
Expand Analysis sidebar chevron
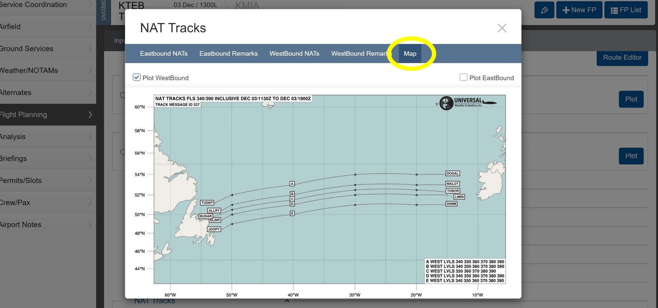pyautogui.click(x=90, y=136)
